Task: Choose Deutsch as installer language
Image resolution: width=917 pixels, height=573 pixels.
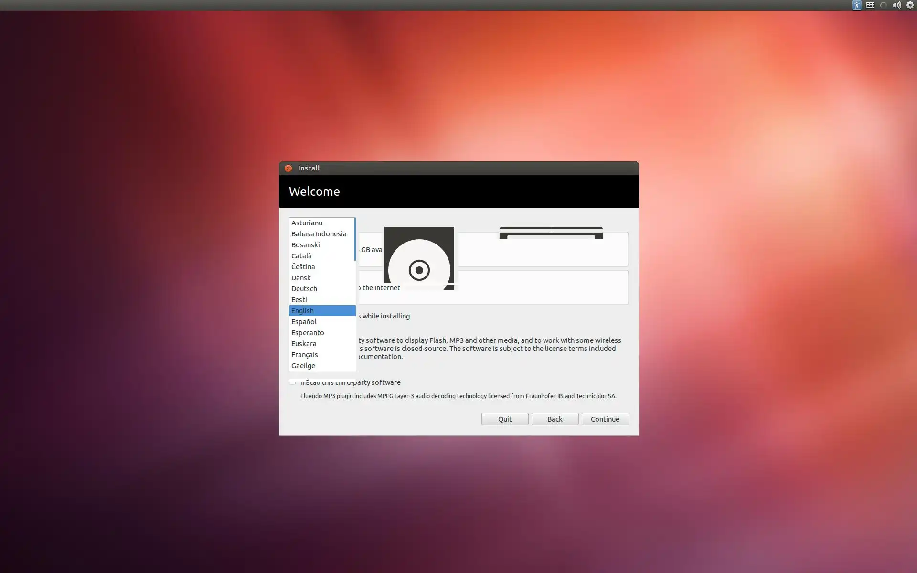Action: (x=304, y=289)
